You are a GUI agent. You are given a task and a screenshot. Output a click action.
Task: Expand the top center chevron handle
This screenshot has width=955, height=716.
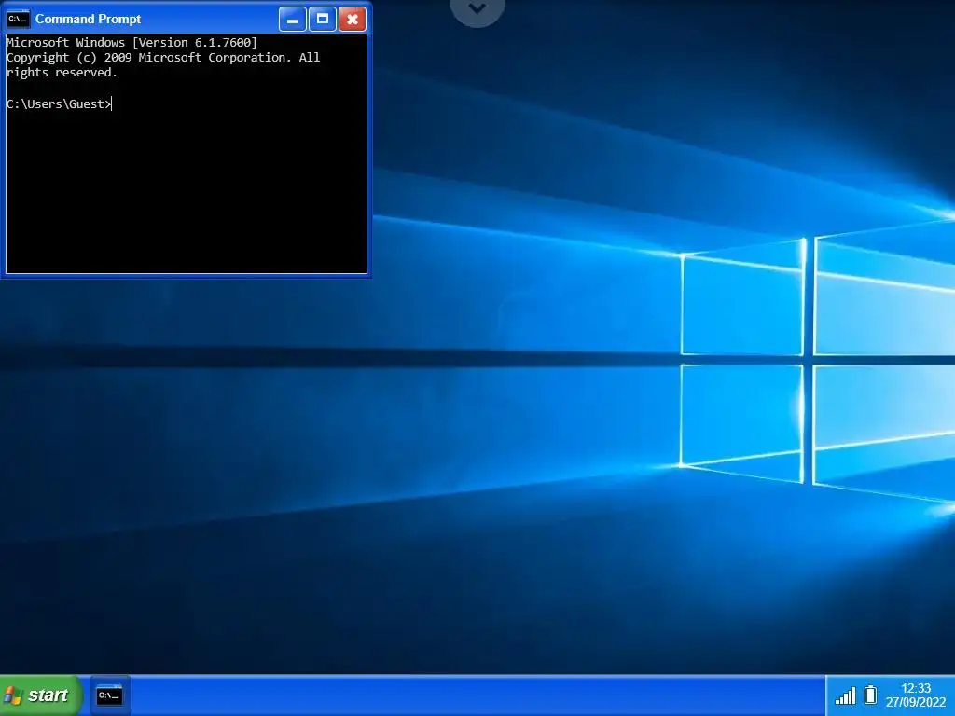pyautogui.click(x=477, y=9)
